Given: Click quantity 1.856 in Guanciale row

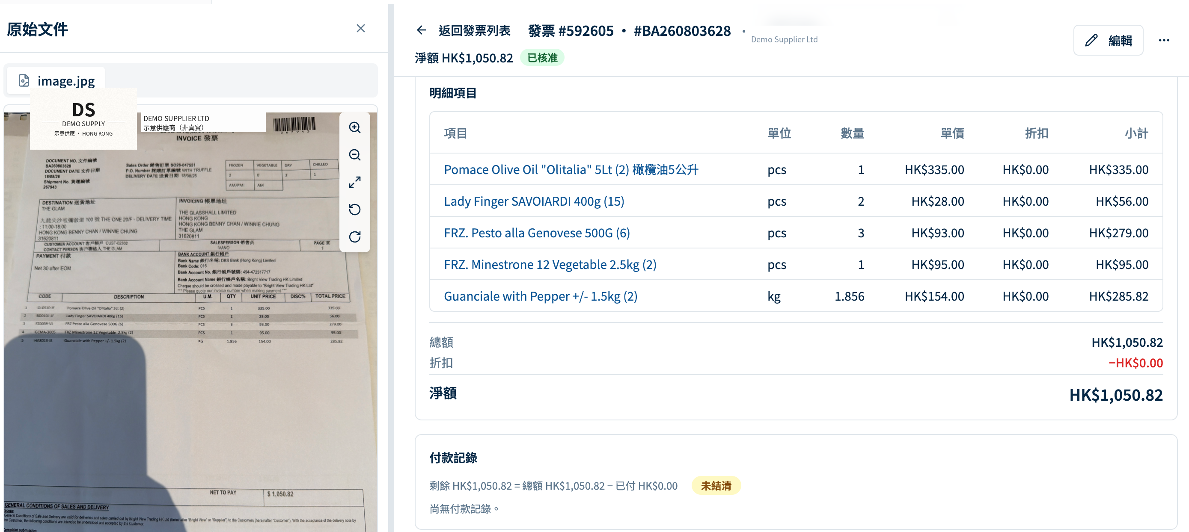Looking at the screenshot, I should pyautogui.click(x=849, y=296).
